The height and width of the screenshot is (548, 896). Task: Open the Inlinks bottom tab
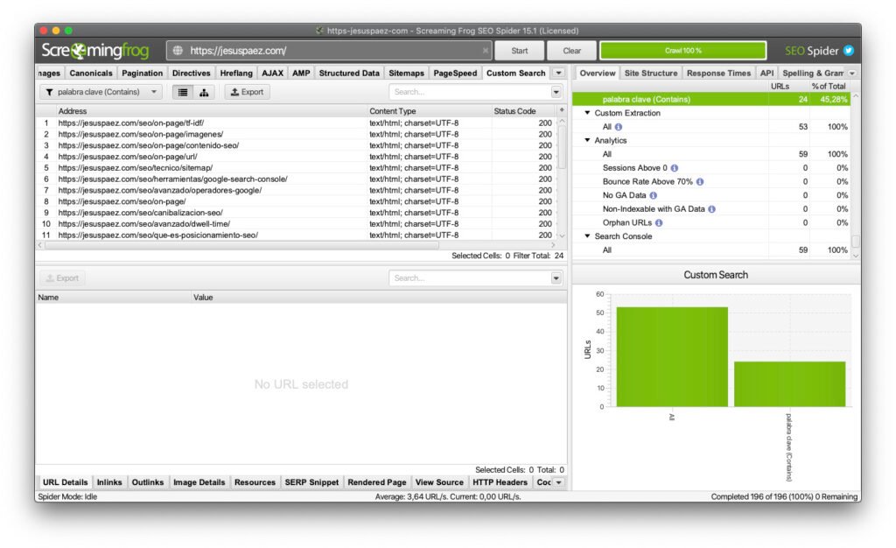[x=109, y=482]
